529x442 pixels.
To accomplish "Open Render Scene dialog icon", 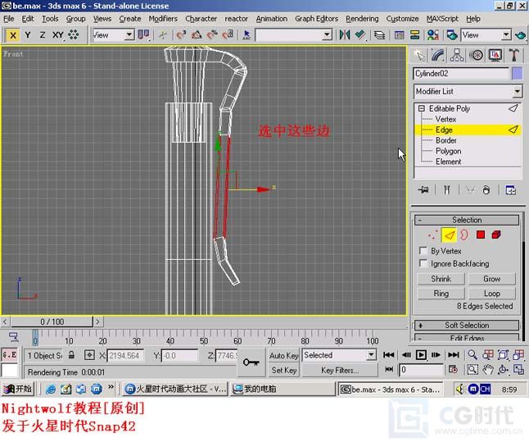I will click(452, 35).
